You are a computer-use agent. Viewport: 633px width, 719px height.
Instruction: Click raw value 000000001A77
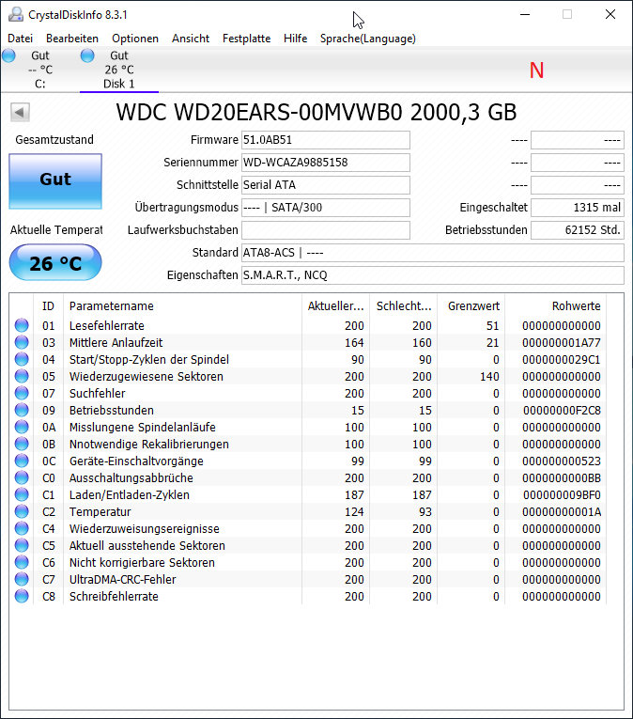coord(562,342)
